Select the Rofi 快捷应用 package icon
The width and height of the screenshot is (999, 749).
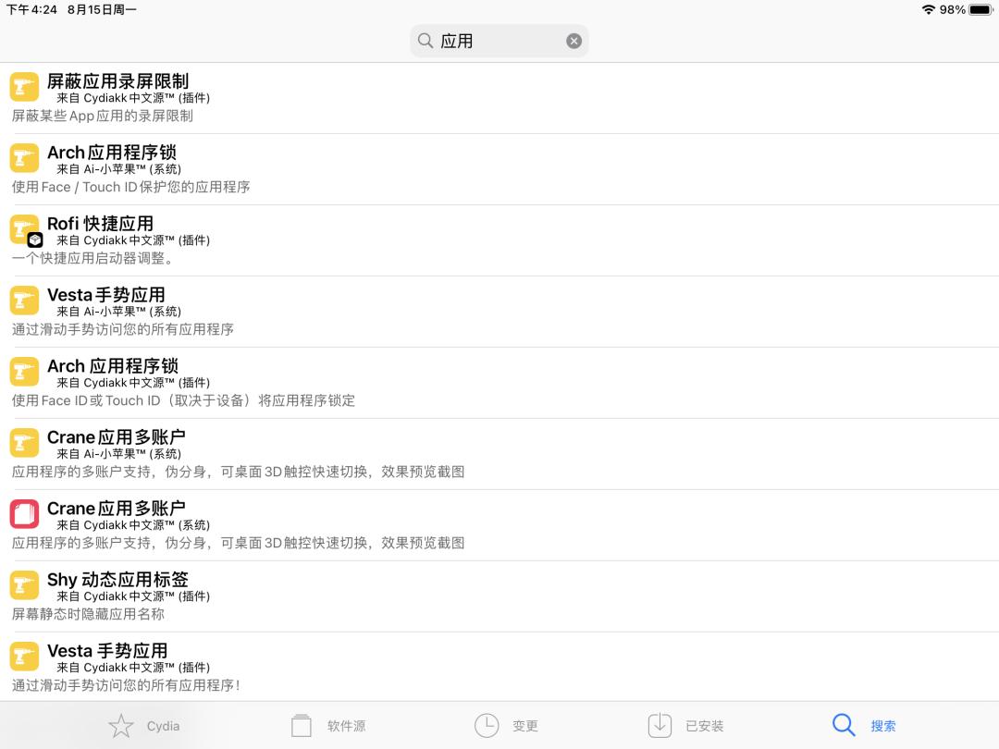(24, 228)
